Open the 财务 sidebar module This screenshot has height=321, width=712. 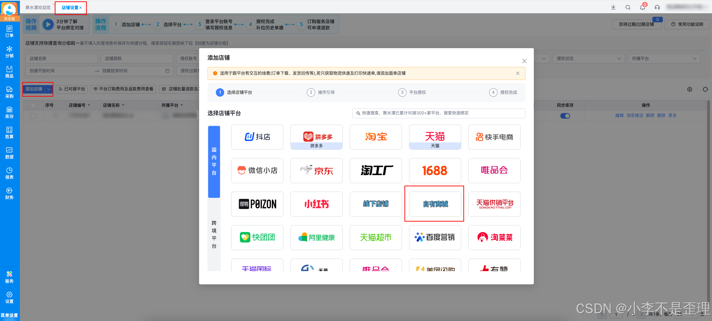pos(9,193)
